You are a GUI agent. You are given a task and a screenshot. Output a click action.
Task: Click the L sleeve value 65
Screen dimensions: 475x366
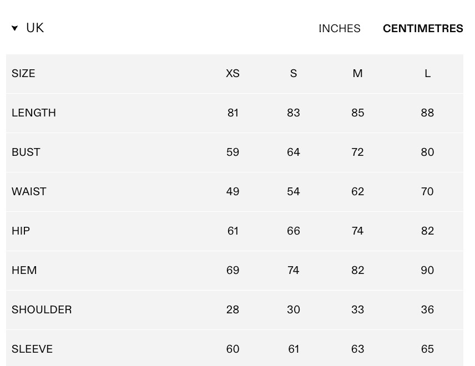tap(427, 349)
